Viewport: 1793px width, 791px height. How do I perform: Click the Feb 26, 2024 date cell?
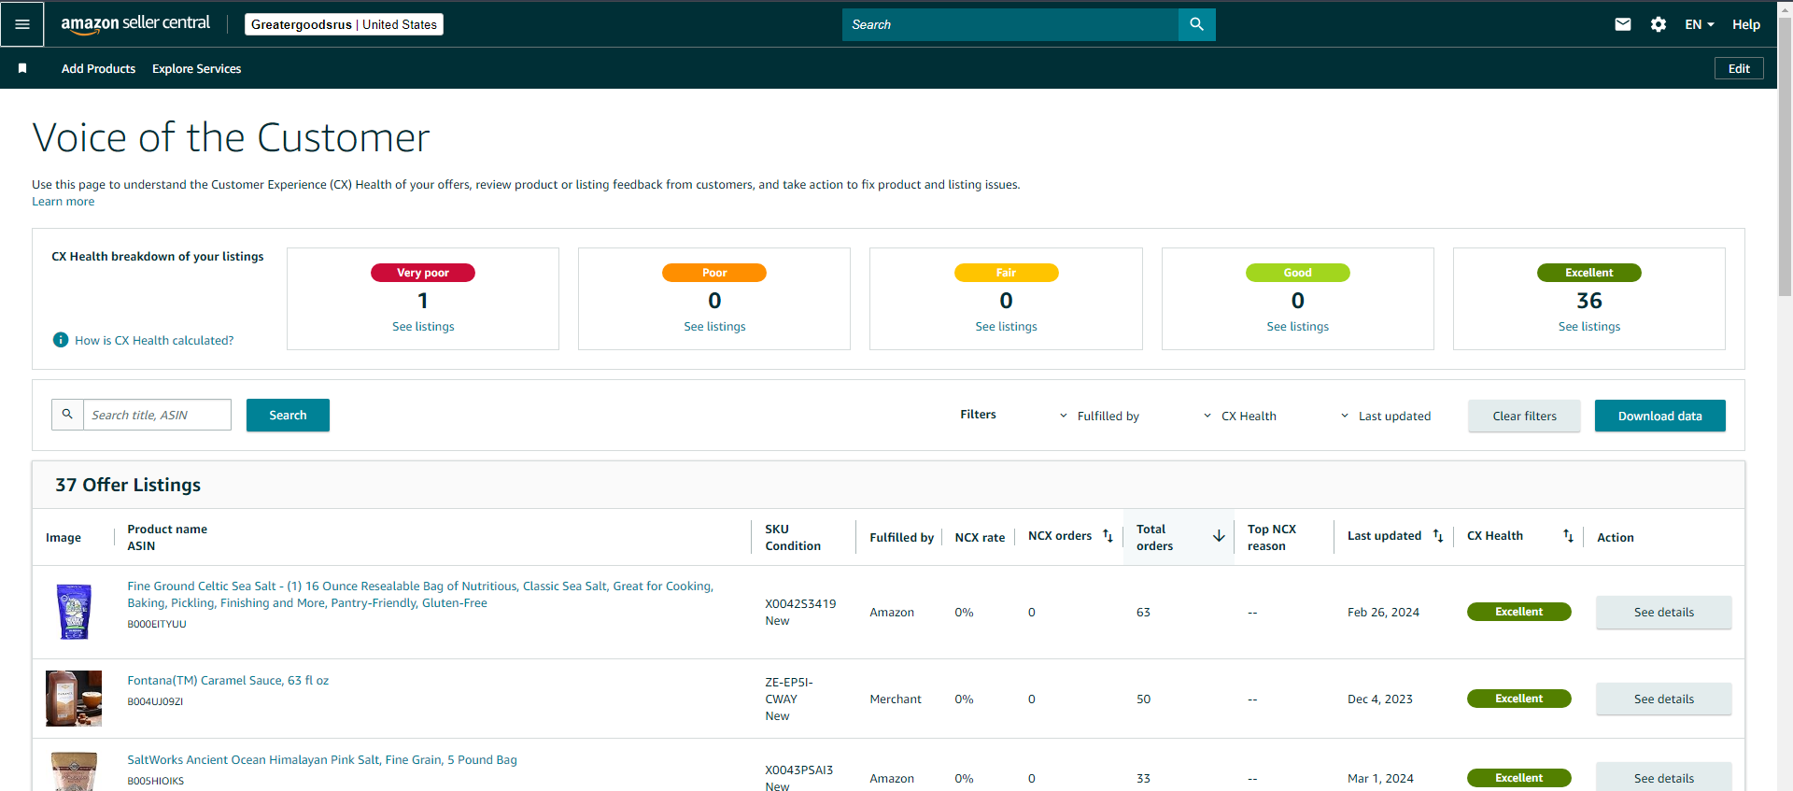pyautogui.click(x=1383, y=613)
